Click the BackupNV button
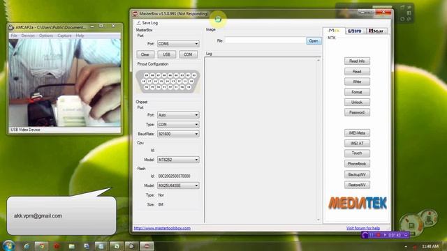 click(357, 174)
